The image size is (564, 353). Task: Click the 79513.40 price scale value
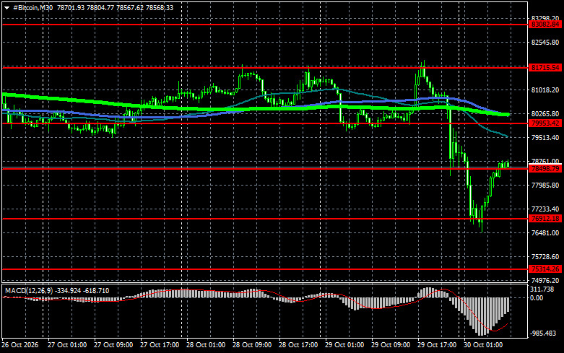pos(545,138)
